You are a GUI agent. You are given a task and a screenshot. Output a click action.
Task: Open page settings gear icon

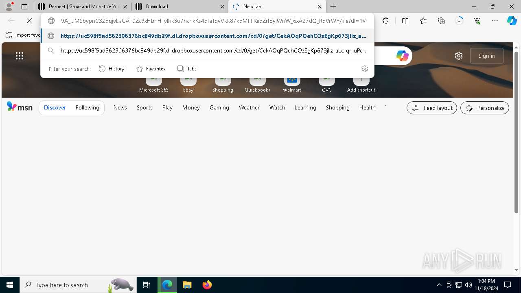[x=459, y=56]
